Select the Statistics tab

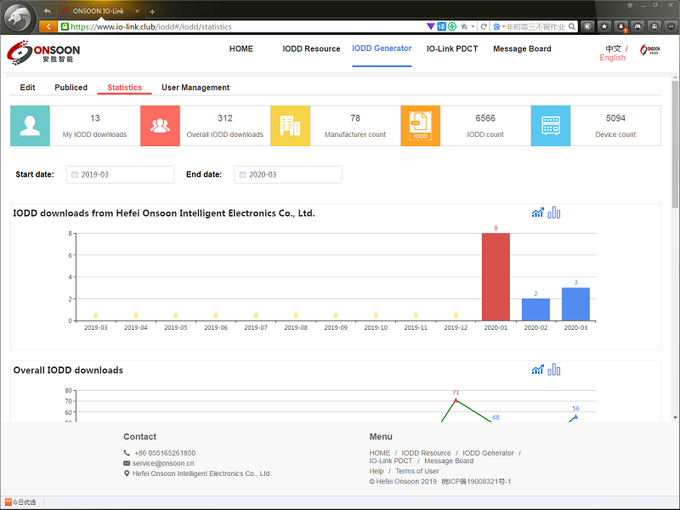click(124, 88)
